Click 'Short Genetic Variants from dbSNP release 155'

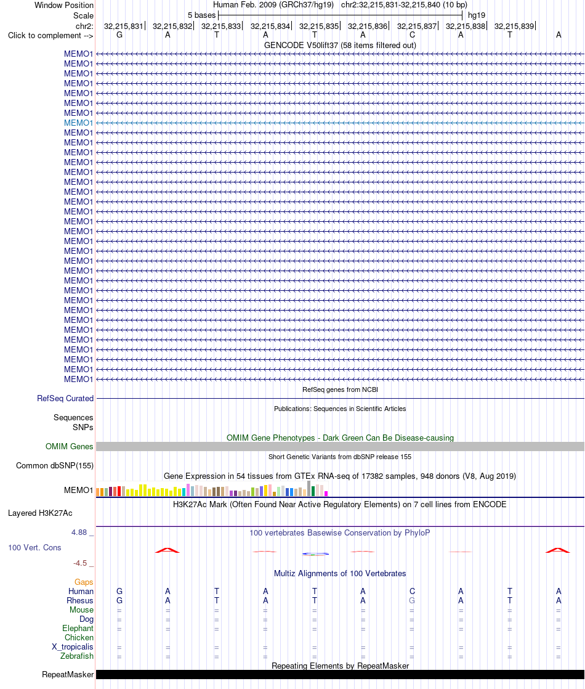coord(340,457)
